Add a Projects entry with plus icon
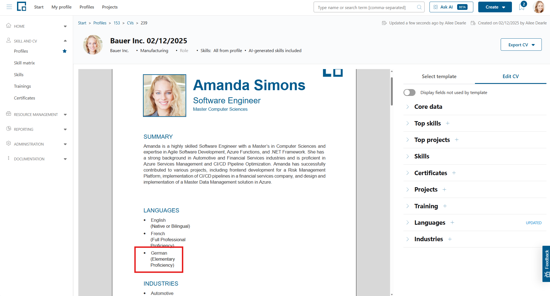This screenshot has width=550, height=296. point(444,190)
